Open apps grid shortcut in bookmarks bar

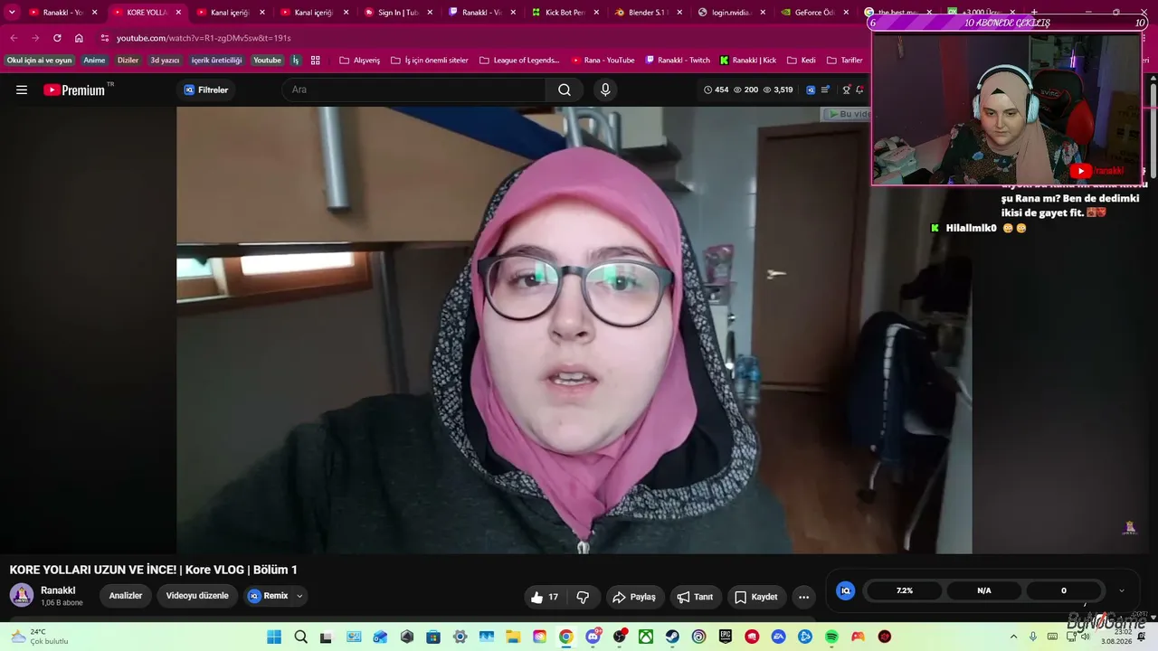click(316, 61)
